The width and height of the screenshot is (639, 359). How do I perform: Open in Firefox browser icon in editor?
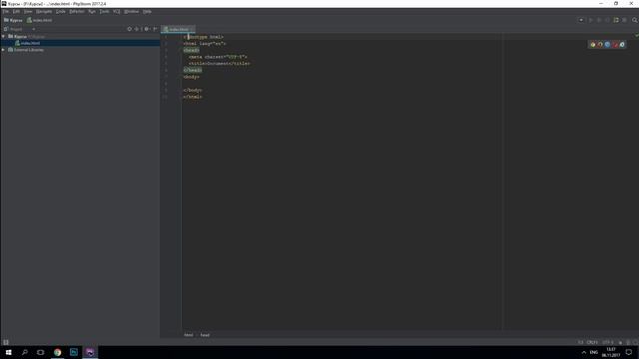coord(600,44)
